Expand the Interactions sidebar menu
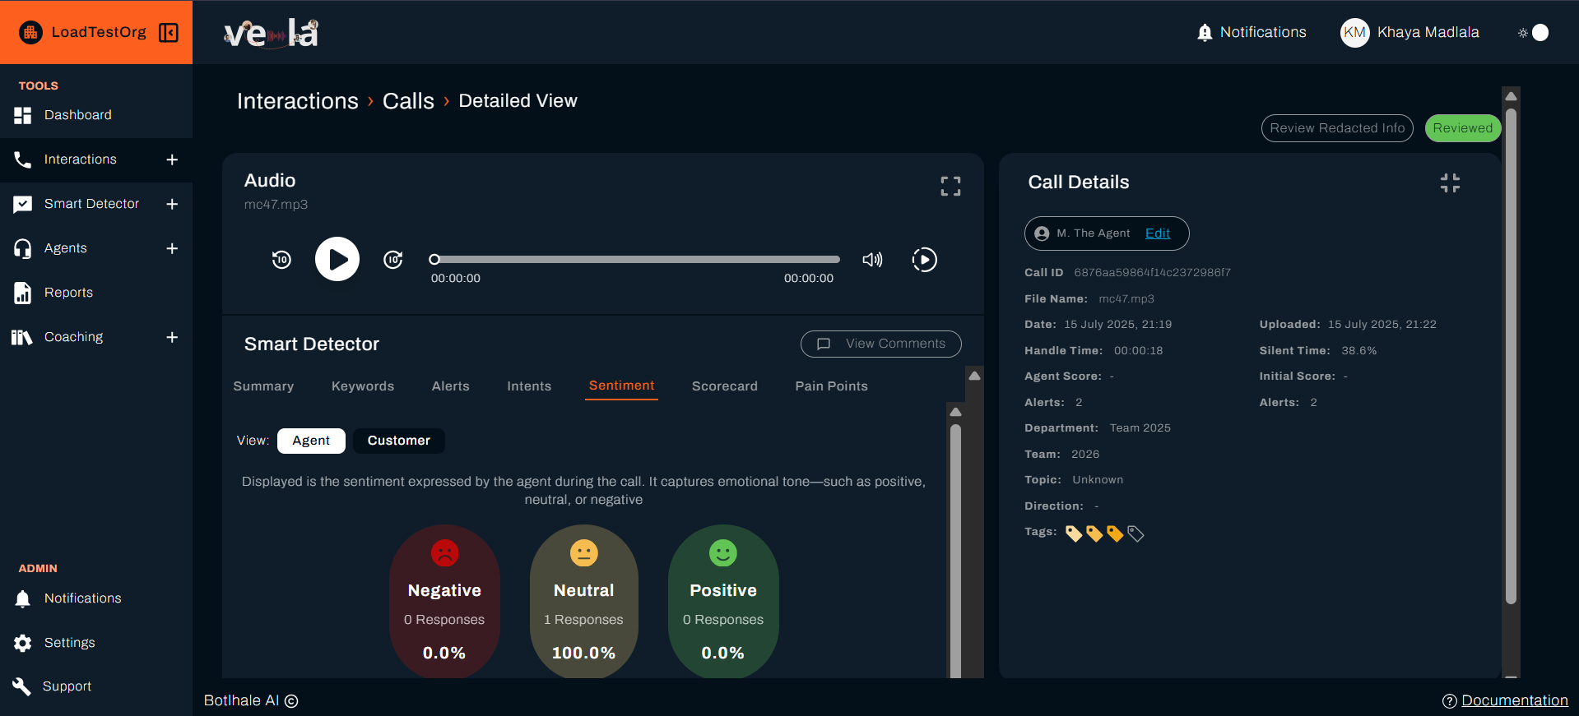 point(172,159)
